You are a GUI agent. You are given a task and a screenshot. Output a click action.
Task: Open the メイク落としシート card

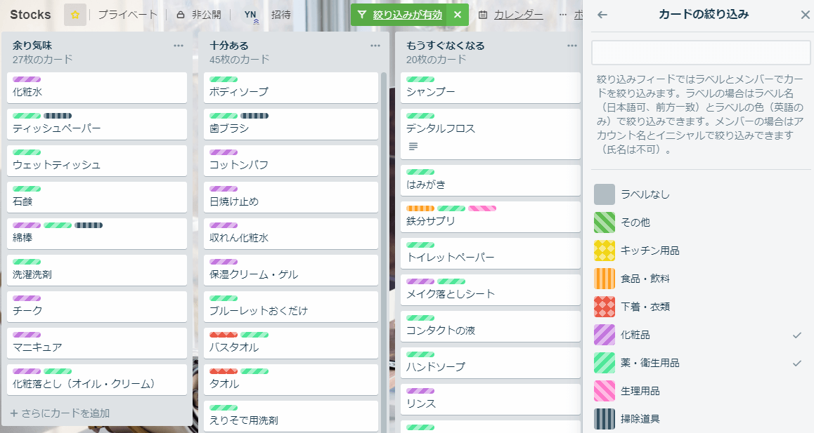(491, 290)
